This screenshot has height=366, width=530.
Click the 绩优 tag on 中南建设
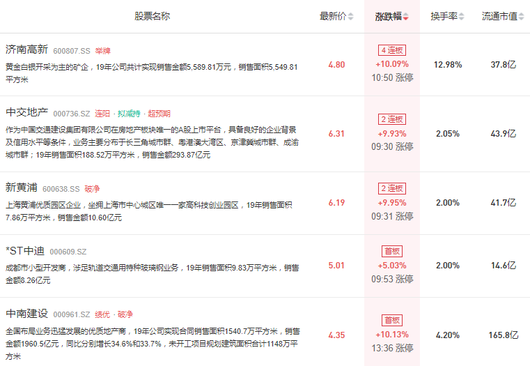pyautogui.click(x=102, y=314)
